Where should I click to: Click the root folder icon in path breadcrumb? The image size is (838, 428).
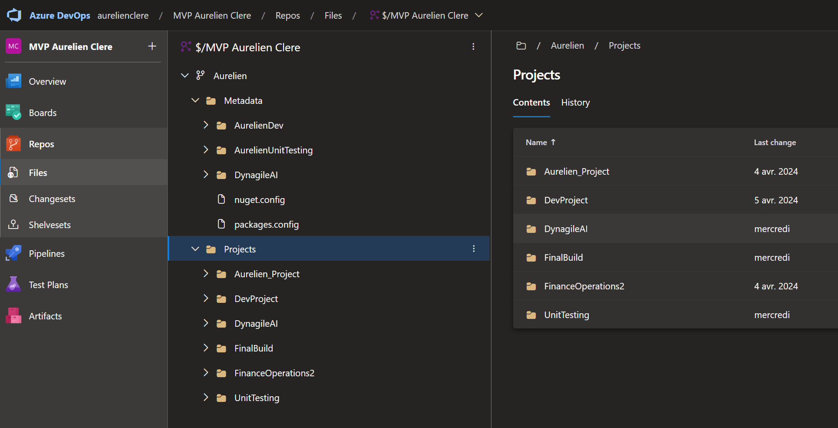pyautogui.click(x=521, y=46)
